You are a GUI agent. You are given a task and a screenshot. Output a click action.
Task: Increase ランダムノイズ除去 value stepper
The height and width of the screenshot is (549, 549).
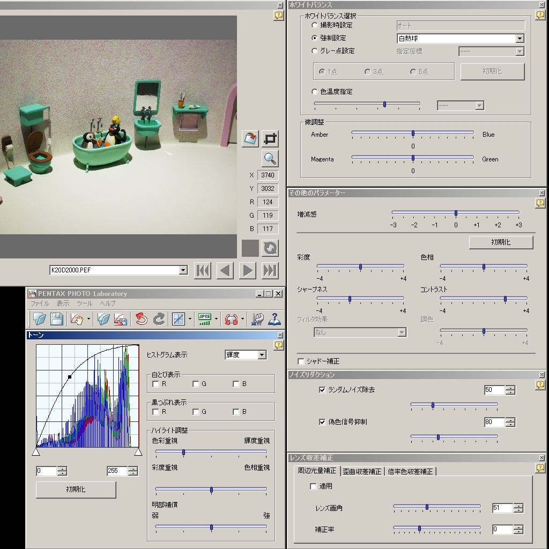[x=510, y=388]
